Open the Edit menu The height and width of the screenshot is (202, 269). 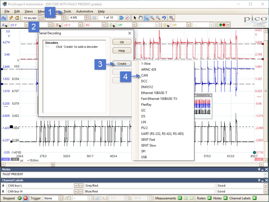[17, 12]
